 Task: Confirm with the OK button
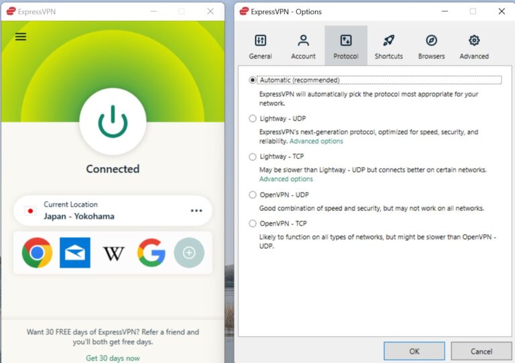coord(414,351)
